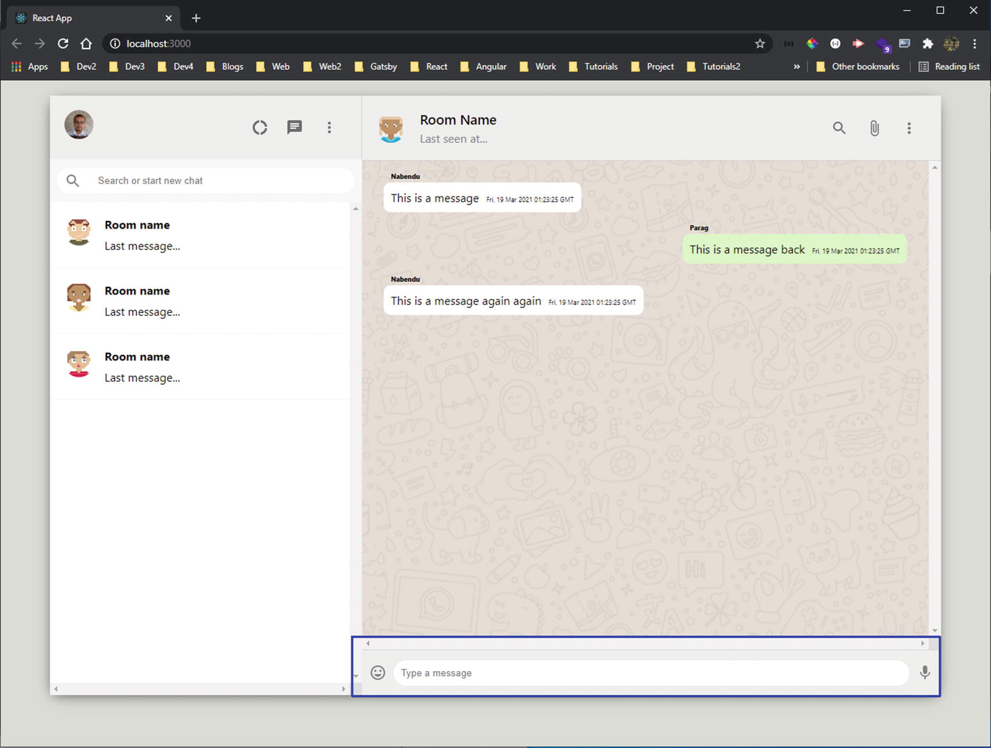This screenshot has height=748, width=991.
Task: Reload the localhost page
Action: 63,43
